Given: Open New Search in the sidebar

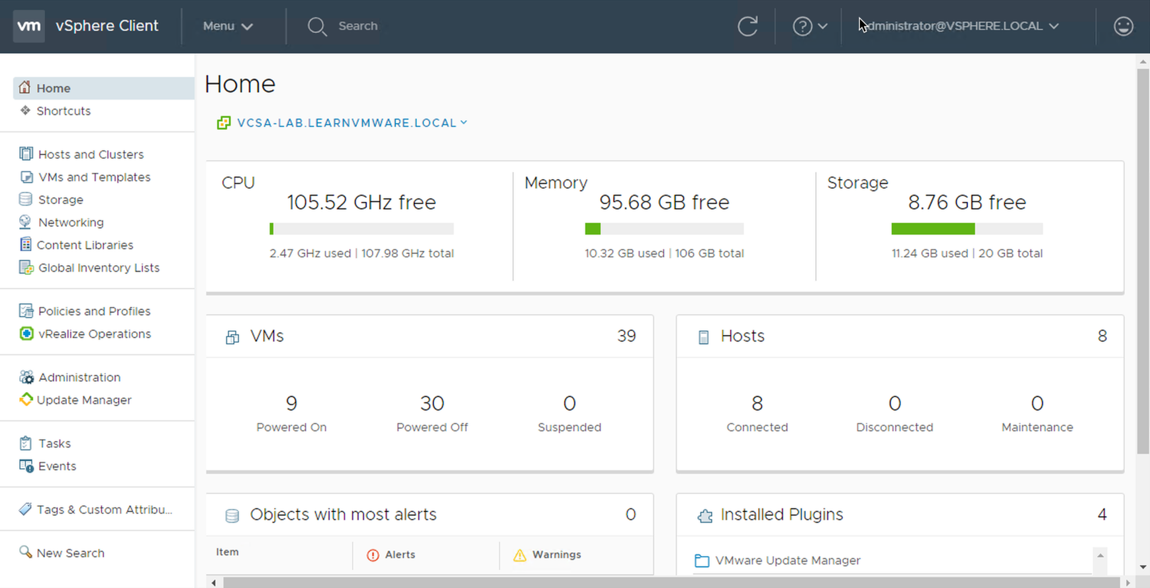Looking at the screenshot, I should coord(70,553).
